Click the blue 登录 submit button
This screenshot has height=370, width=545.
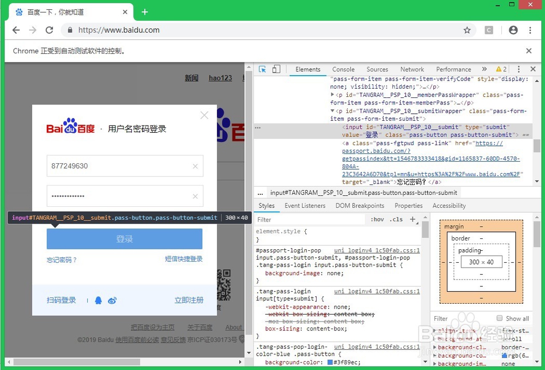click(124, 239)
